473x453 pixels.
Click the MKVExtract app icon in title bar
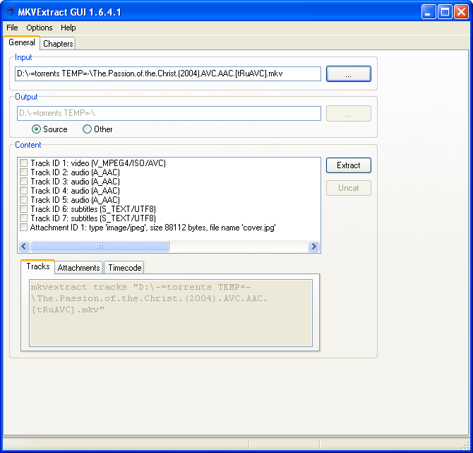[x=10, y=12]
